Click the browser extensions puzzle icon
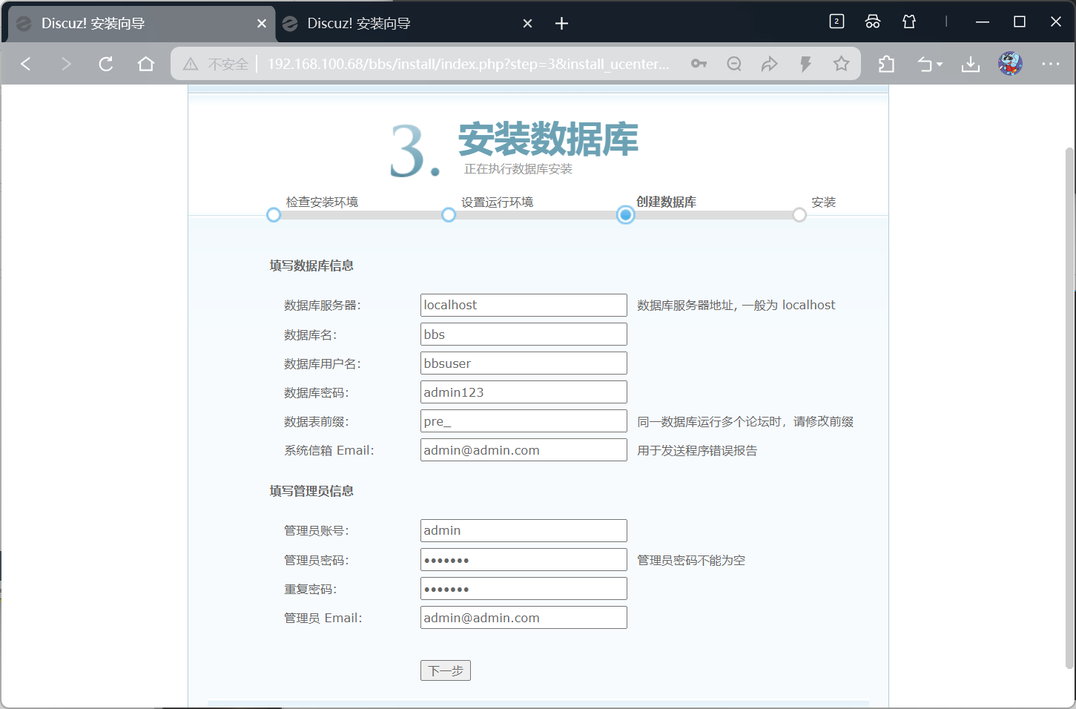Screen dimensions: 1076x709 885,64
